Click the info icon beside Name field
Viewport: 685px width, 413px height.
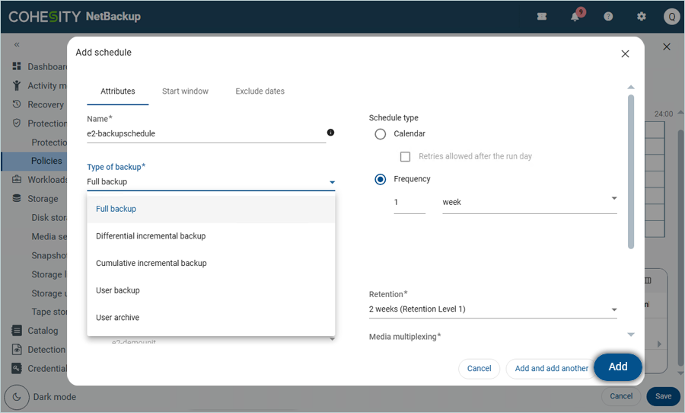[330, 133]
